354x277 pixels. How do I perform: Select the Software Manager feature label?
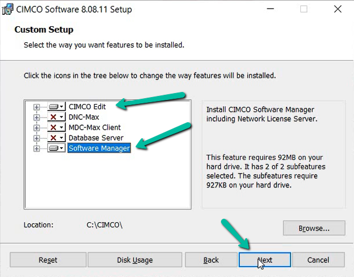click(99, 148)
